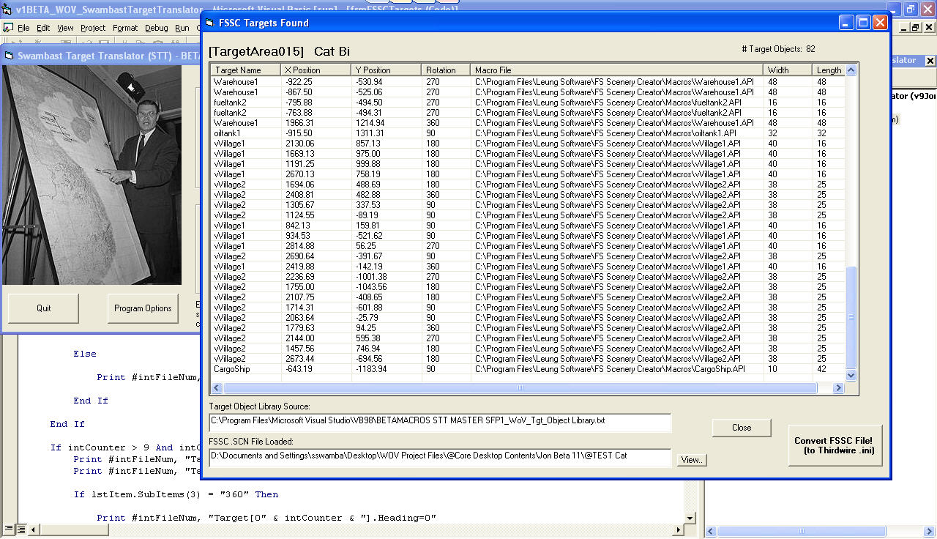
Task: Click the FSSC .SCN File Loaded field
Action: click(x=440, y=457)
